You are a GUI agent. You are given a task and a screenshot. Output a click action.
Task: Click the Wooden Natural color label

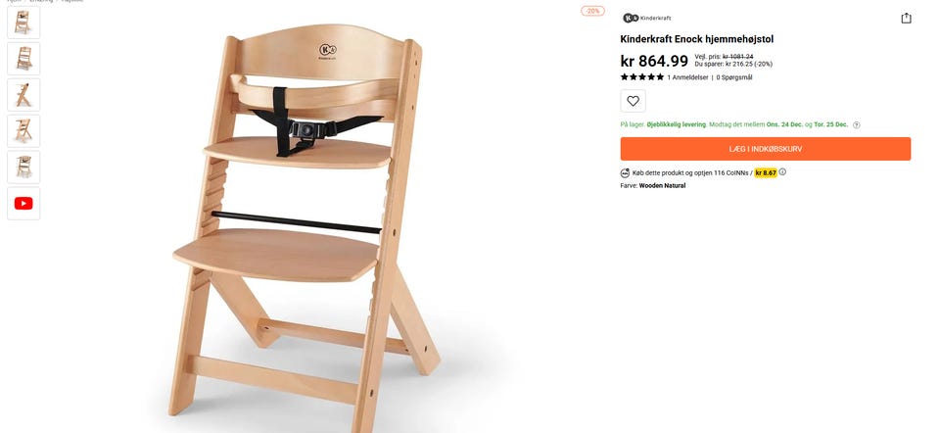tap(662, 185)
